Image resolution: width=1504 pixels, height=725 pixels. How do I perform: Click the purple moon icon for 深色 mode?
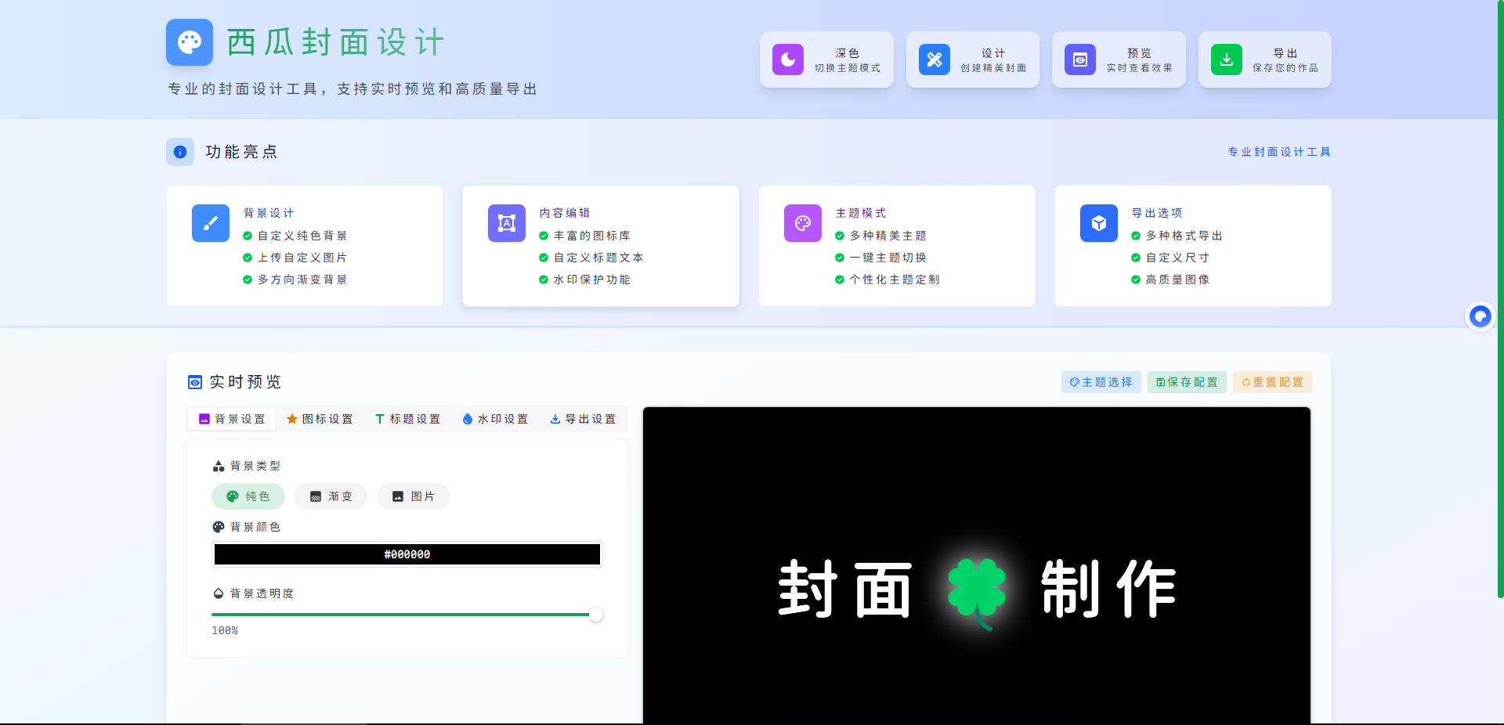(x=788, y=60)
